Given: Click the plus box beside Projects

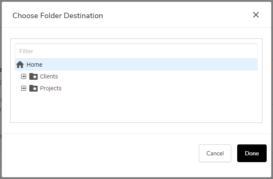Looking at the screenshot, I should [24, 88].
